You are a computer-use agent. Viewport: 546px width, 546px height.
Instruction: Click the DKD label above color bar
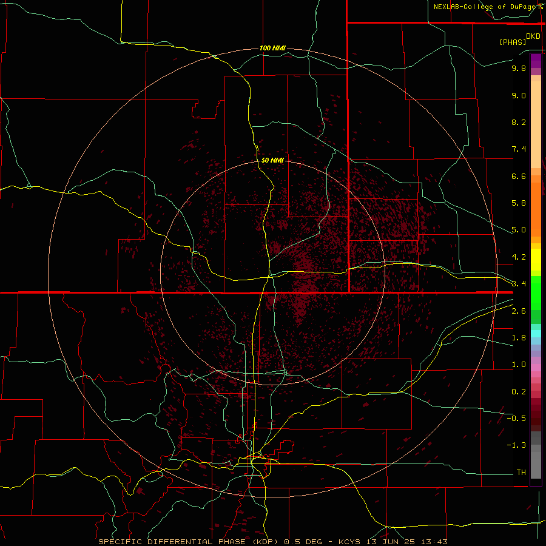coord(533,36)
